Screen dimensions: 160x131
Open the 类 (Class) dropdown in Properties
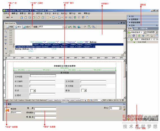[120, 108]
